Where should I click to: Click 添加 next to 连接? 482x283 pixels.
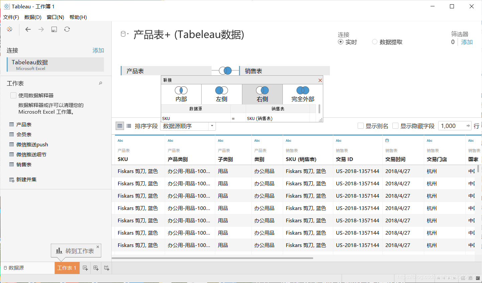pos(98,50)
